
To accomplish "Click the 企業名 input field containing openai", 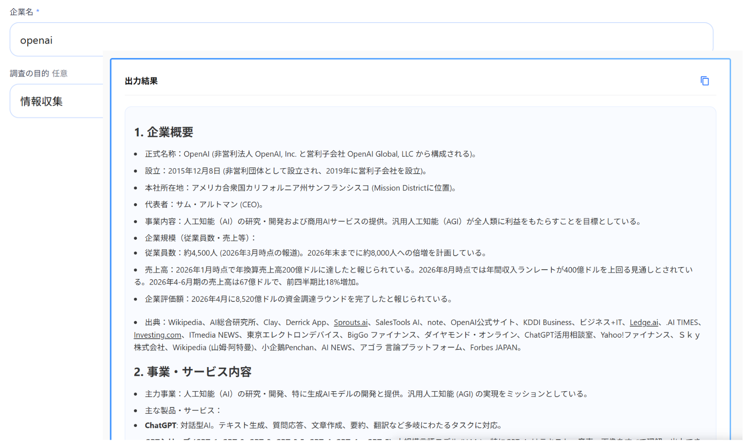I will (x=361, y=40).
